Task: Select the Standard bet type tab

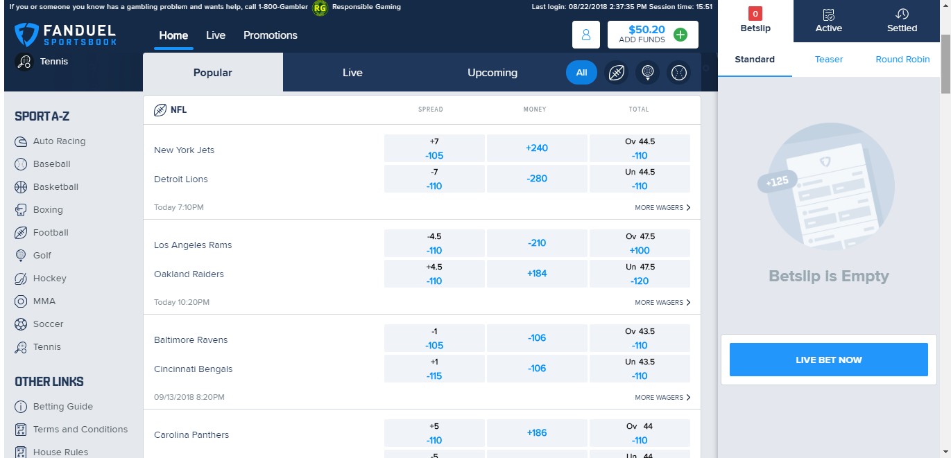Action: point(755,60)
